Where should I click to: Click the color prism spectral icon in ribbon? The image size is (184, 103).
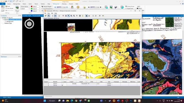(x=72, y=7)
